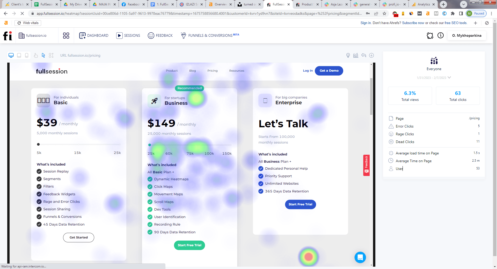Click green Start Free Trial button
497x269 pixels.
click(189, 245)
